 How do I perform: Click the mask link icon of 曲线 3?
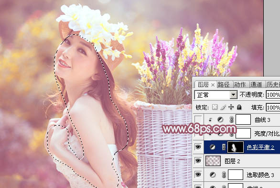(x=231, y=119)
